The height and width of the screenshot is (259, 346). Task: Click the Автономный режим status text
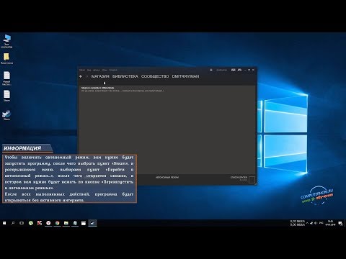click(x=167, y=178)
